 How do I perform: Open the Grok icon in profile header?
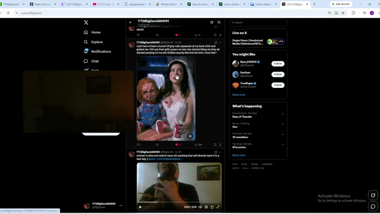click(x=212, y=22)
